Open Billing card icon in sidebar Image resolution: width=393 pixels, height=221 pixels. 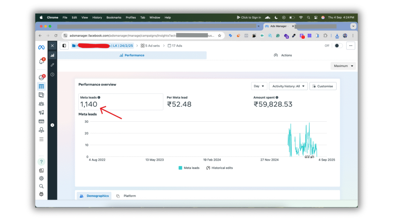[41, 121]
